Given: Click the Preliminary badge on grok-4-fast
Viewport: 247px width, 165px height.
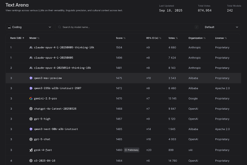Looking at the screenshot, I should coord(132,150).
